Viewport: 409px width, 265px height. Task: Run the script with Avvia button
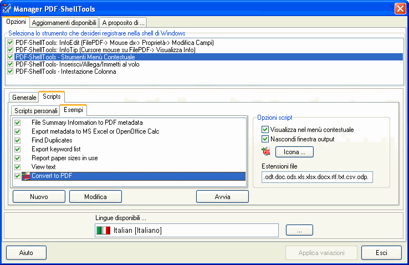coord(222,196)
